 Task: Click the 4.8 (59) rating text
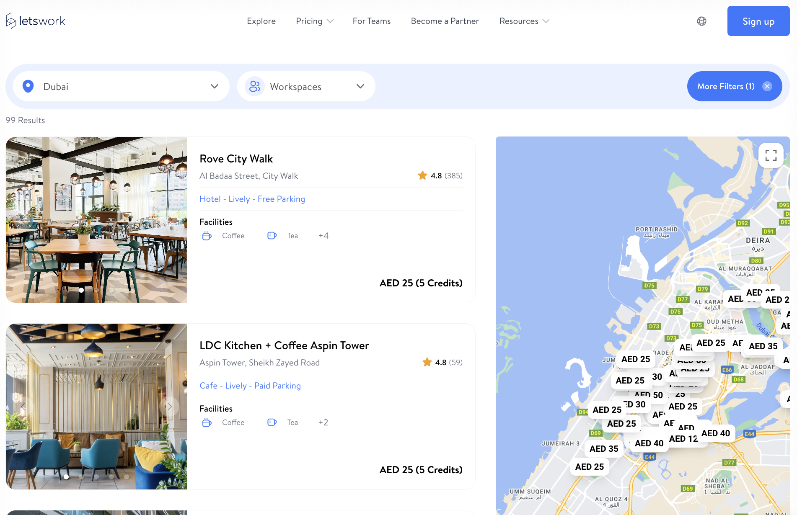tap(449, 362)
